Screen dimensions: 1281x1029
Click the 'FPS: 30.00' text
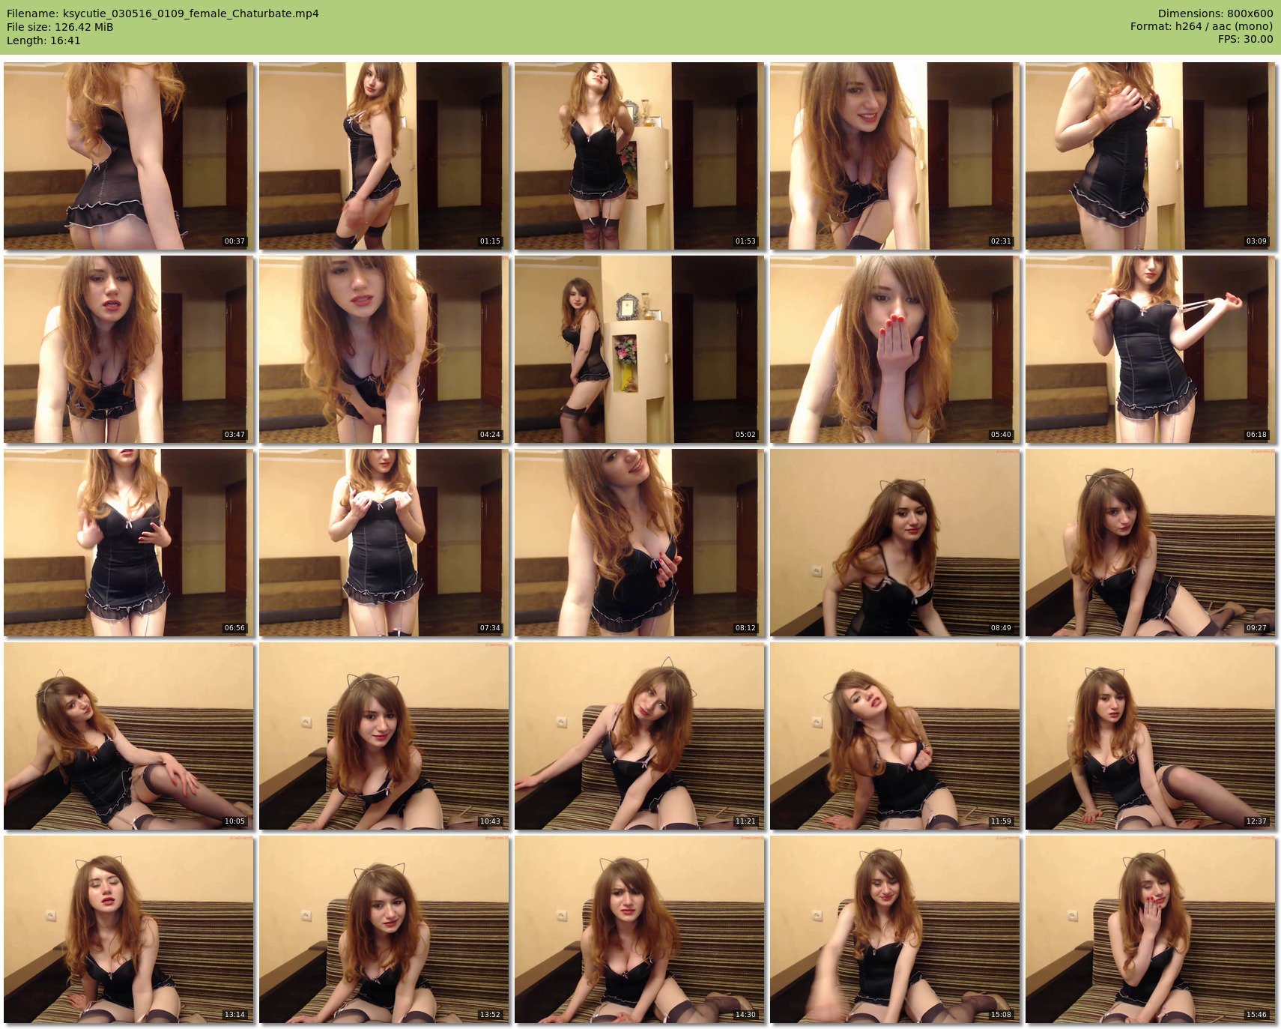(1245, 39)
